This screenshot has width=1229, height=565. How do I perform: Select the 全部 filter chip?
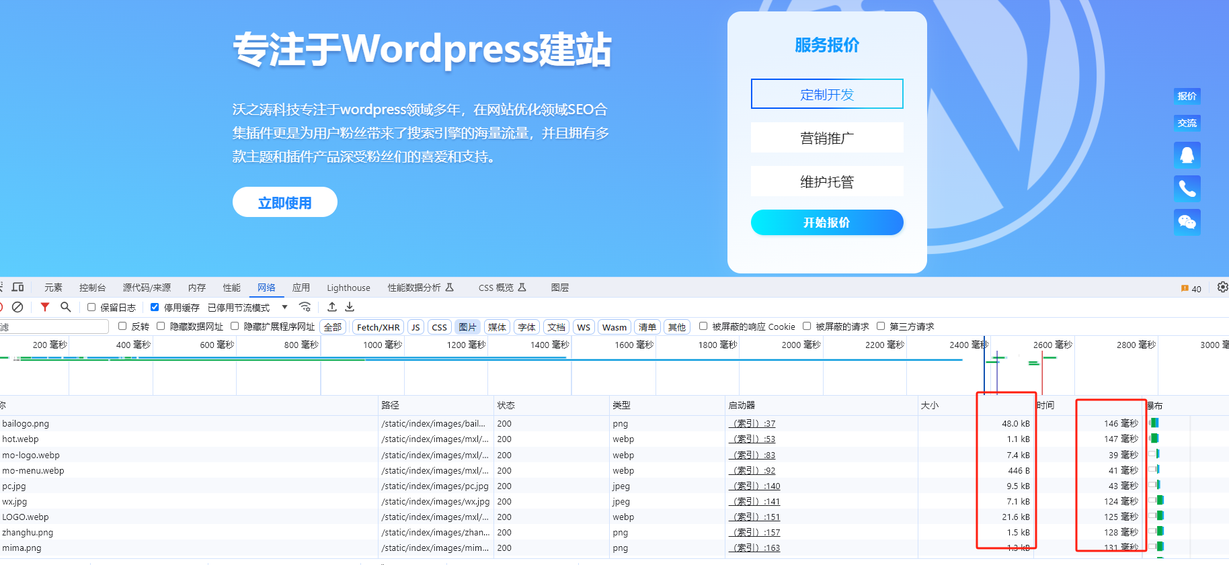[333, 327]
